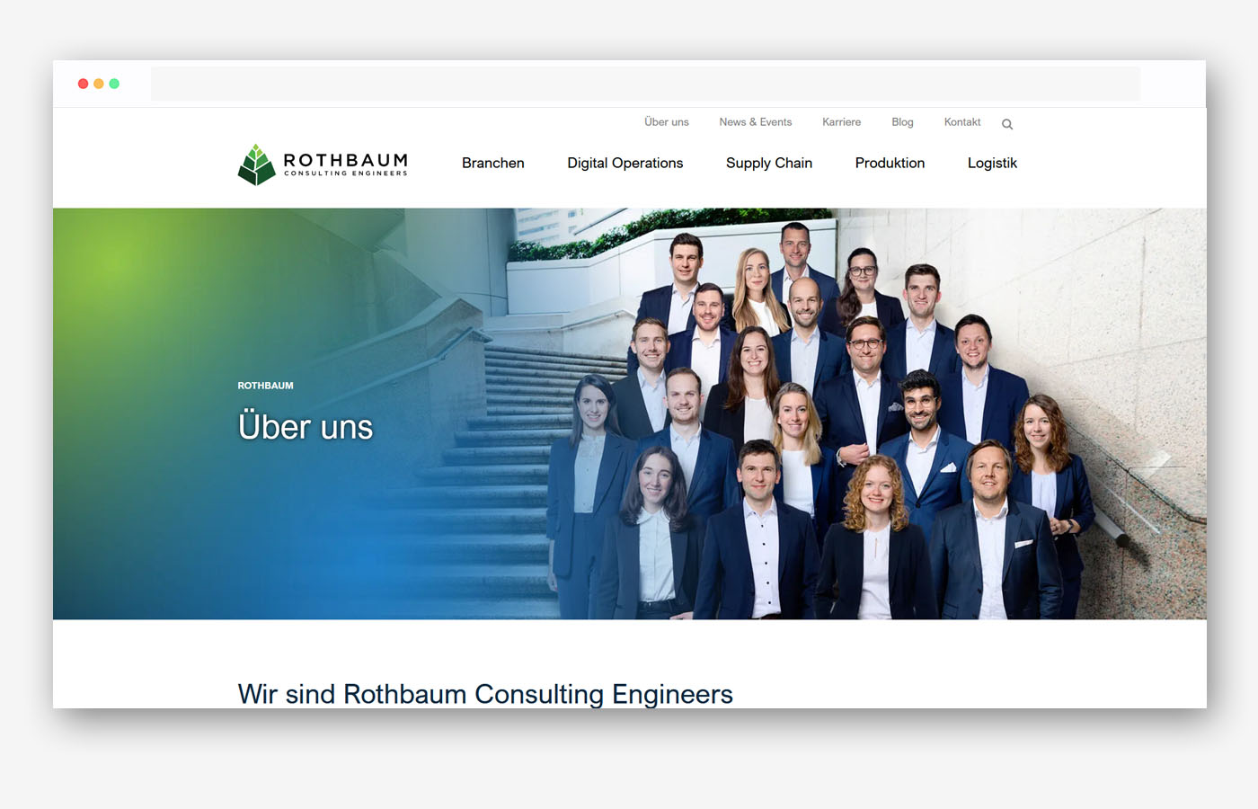
Task: Click the Wir sind Rothbaum Consulting Engineers heading
Action: click(485, 694)
